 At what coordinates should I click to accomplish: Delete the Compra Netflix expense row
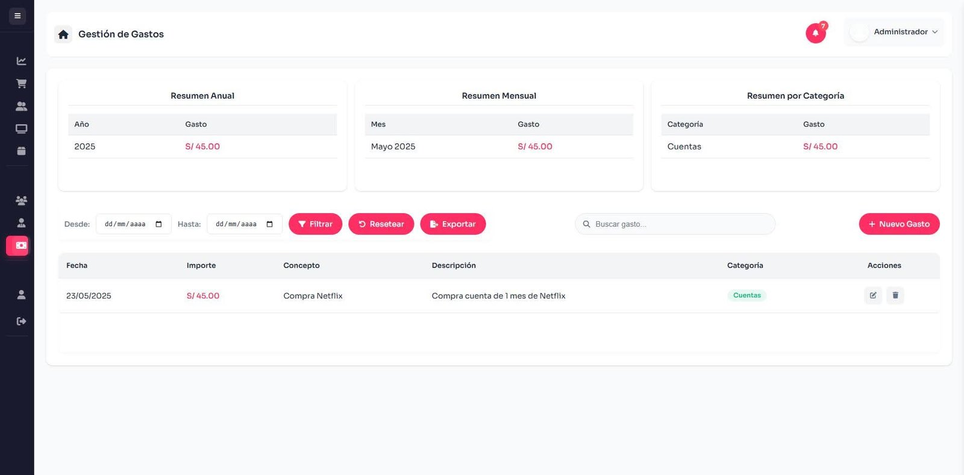point(895,295)
